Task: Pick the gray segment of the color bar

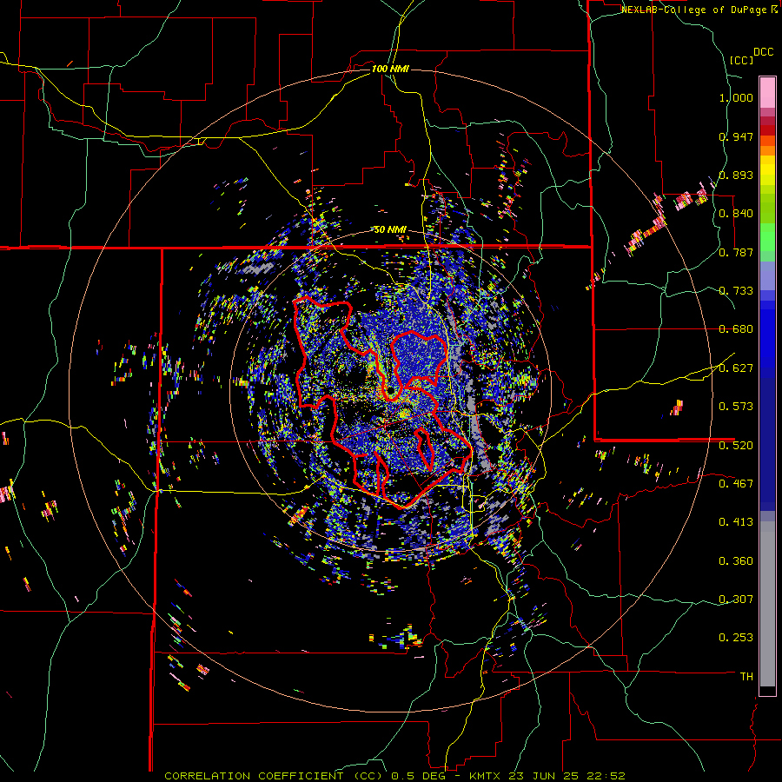Action: coord(767,604)
